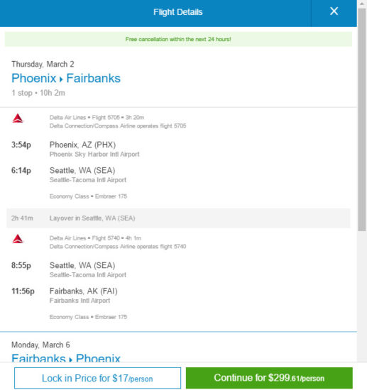Click the free cancellation notice banner
Screen dimensions: 367x390
[178, 39]
